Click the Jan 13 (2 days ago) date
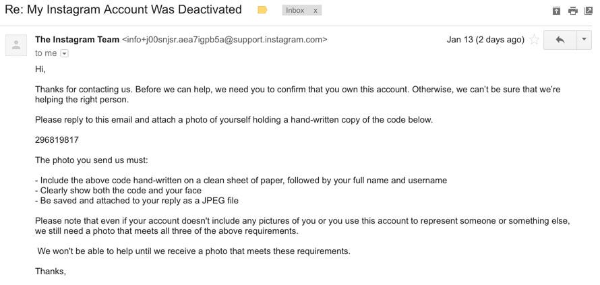Screen dimensions: 600x285 (x=485, y=39)
